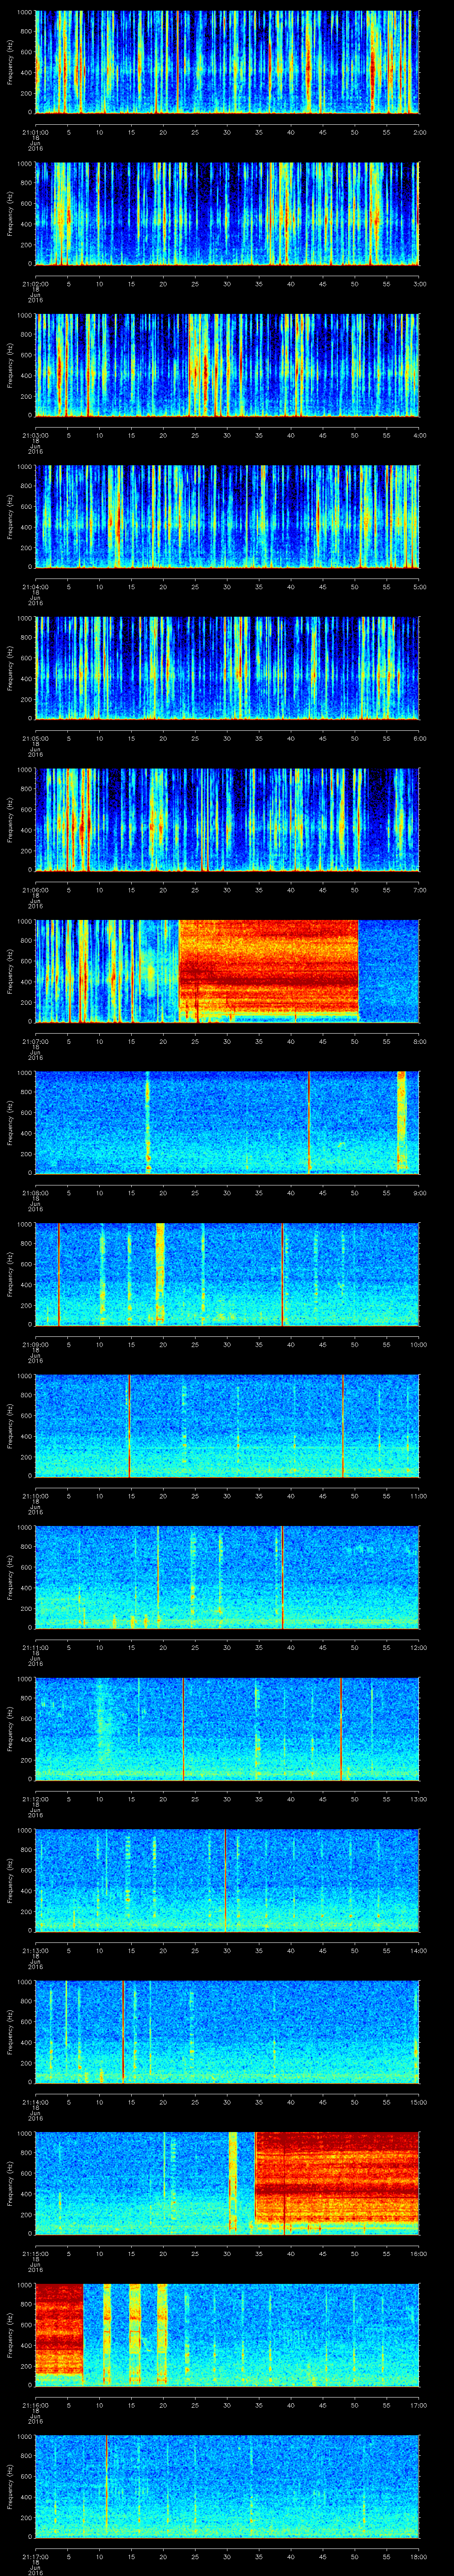
Task: Click the 12:00 end-of-axis label
Action: point(418,1647)
